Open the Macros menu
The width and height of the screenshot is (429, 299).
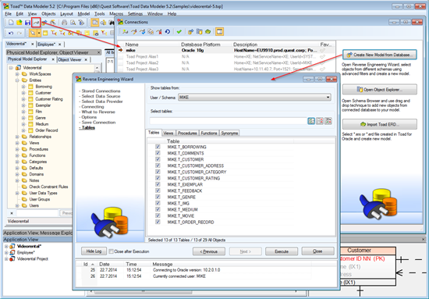point(116,14)
